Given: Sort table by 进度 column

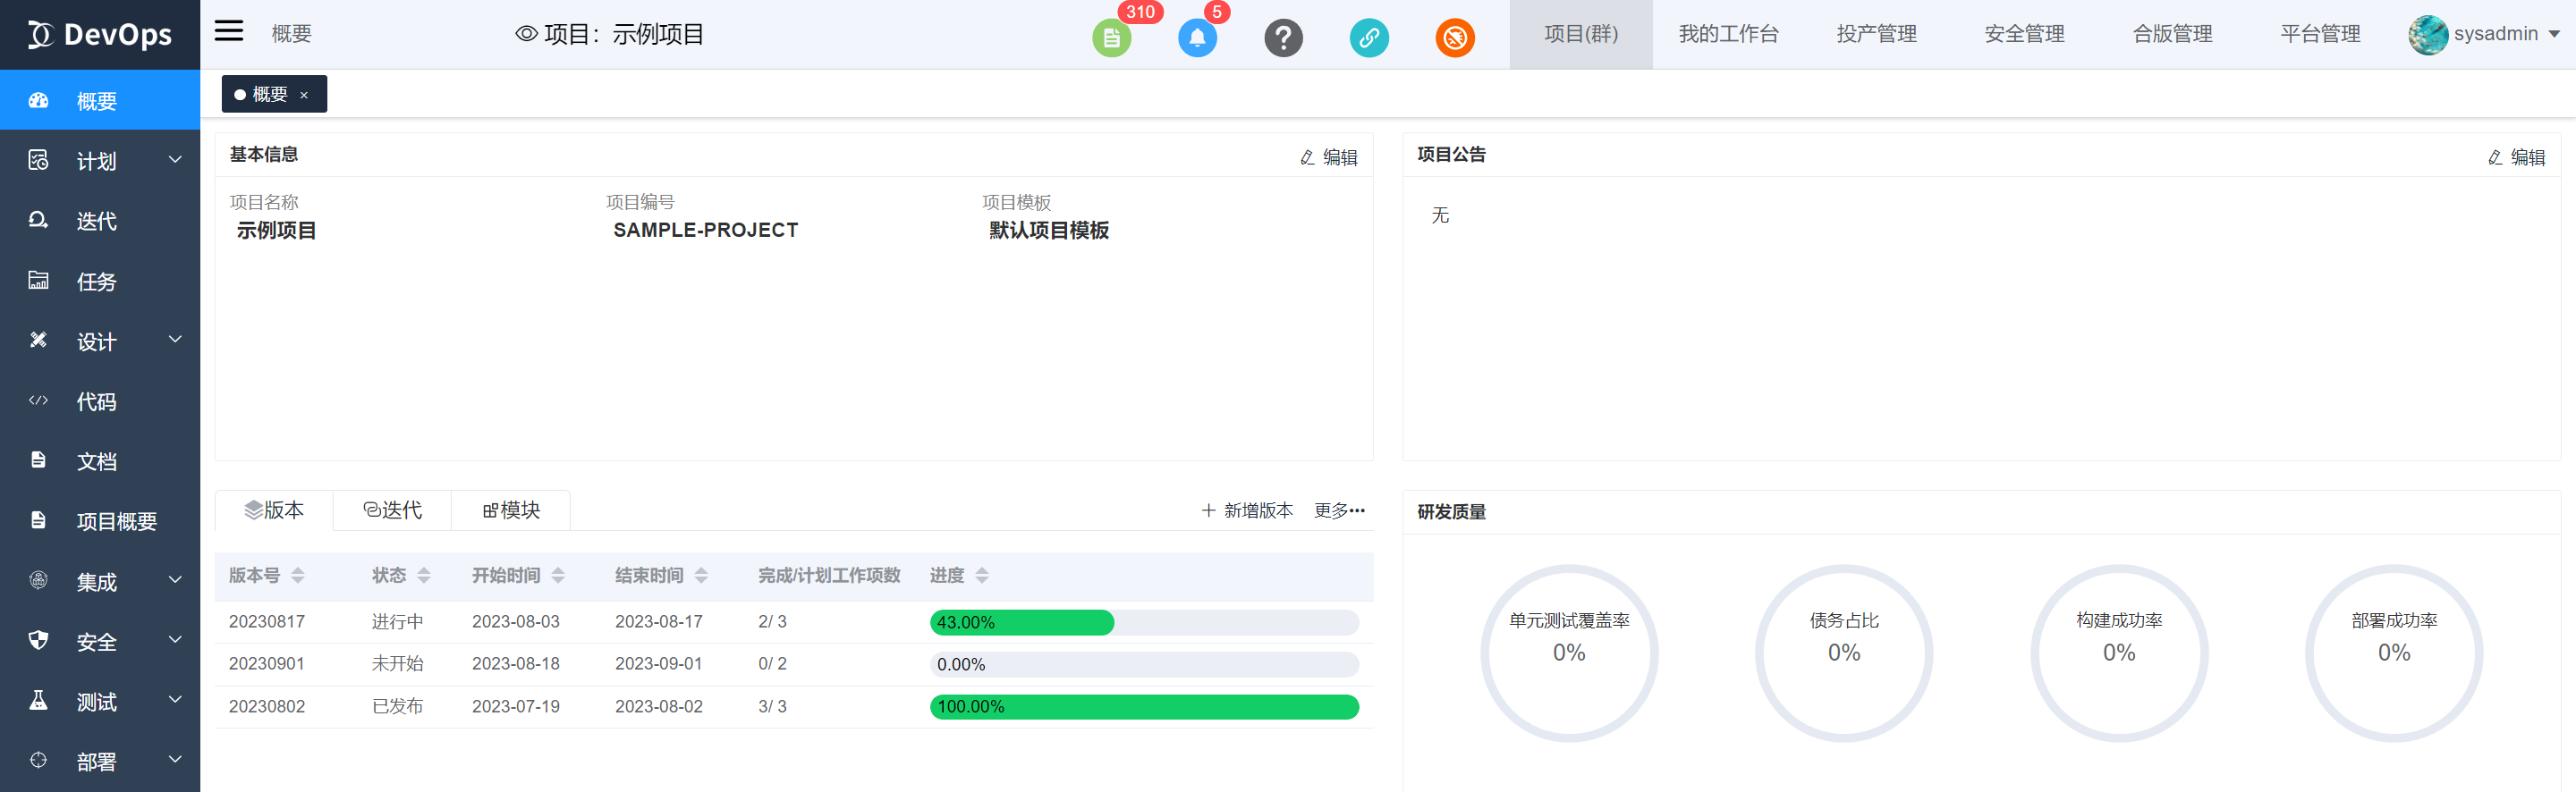Looking at the screenshot, I should 981,576.
